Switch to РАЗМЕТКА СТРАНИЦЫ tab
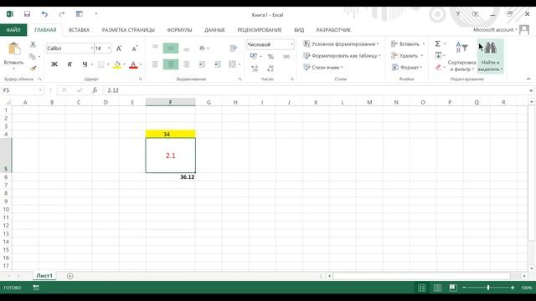The height and width of the screenshot is (301, 536). point(128,30)
